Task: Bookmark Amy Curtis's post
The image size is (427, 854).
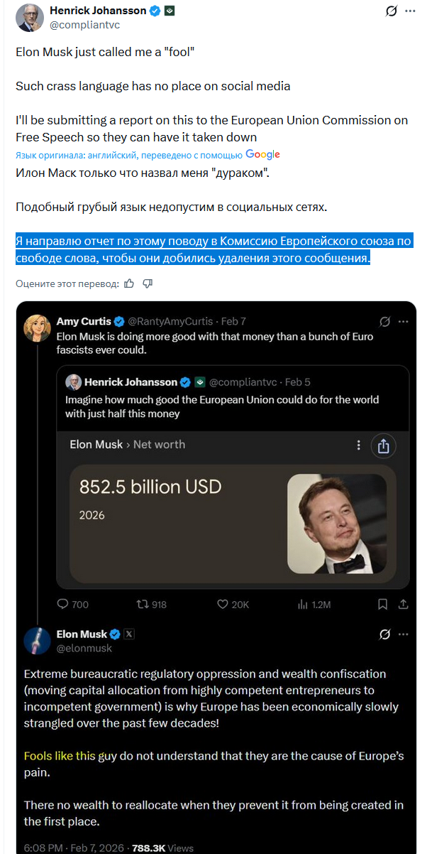Action: point(382,604)
